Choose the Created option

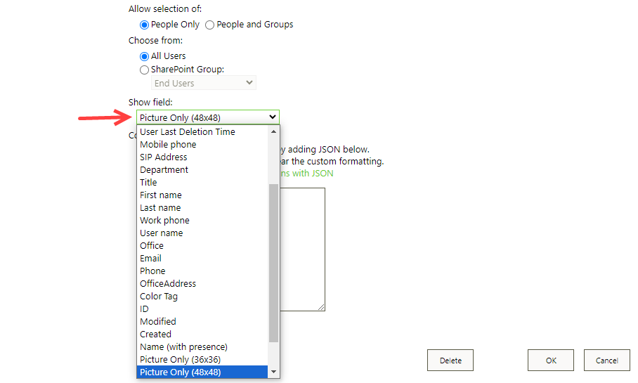(202, 334)
